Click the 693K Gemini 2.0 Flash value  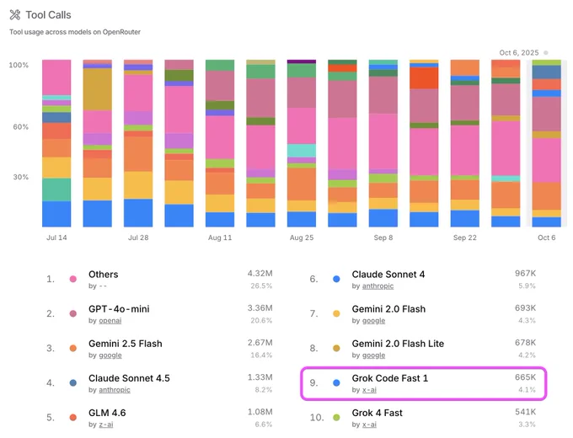click(525, 308)
